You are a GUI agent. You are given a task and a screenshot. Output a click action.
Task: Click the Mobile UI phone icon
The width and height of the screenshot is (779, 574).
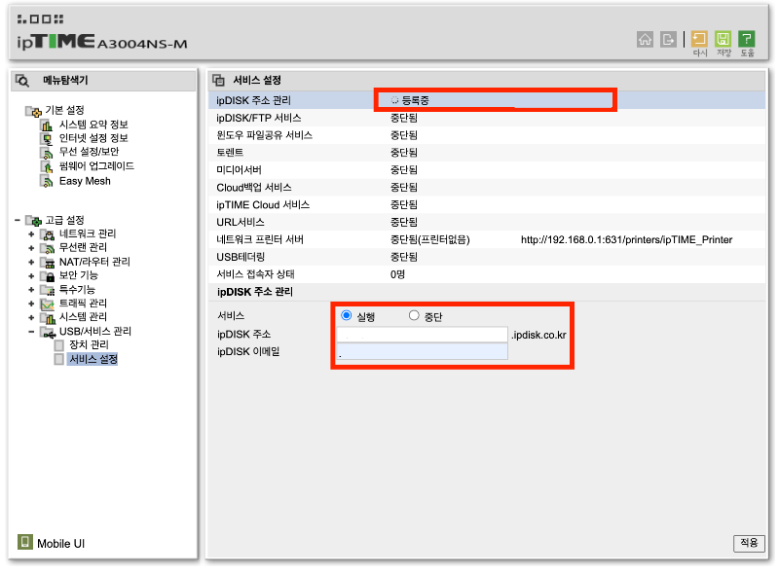pyautogui.click(x=25, y=542)
